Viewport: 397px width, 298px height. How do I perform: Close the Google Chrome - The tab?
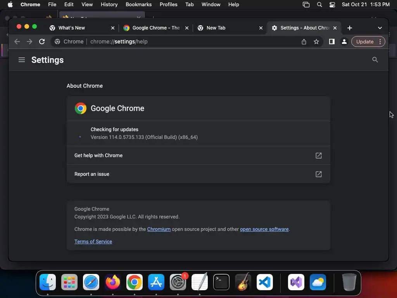[187, 28]
